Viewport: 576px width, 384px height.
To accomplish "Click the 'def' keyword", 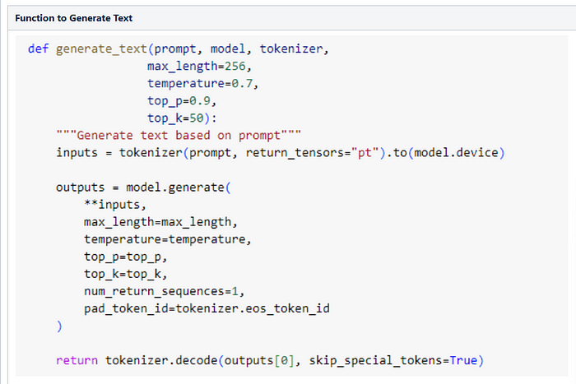I will (38, 49).
